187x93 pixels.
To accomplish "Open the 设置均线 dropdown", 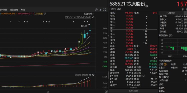I will coord(89,14).
